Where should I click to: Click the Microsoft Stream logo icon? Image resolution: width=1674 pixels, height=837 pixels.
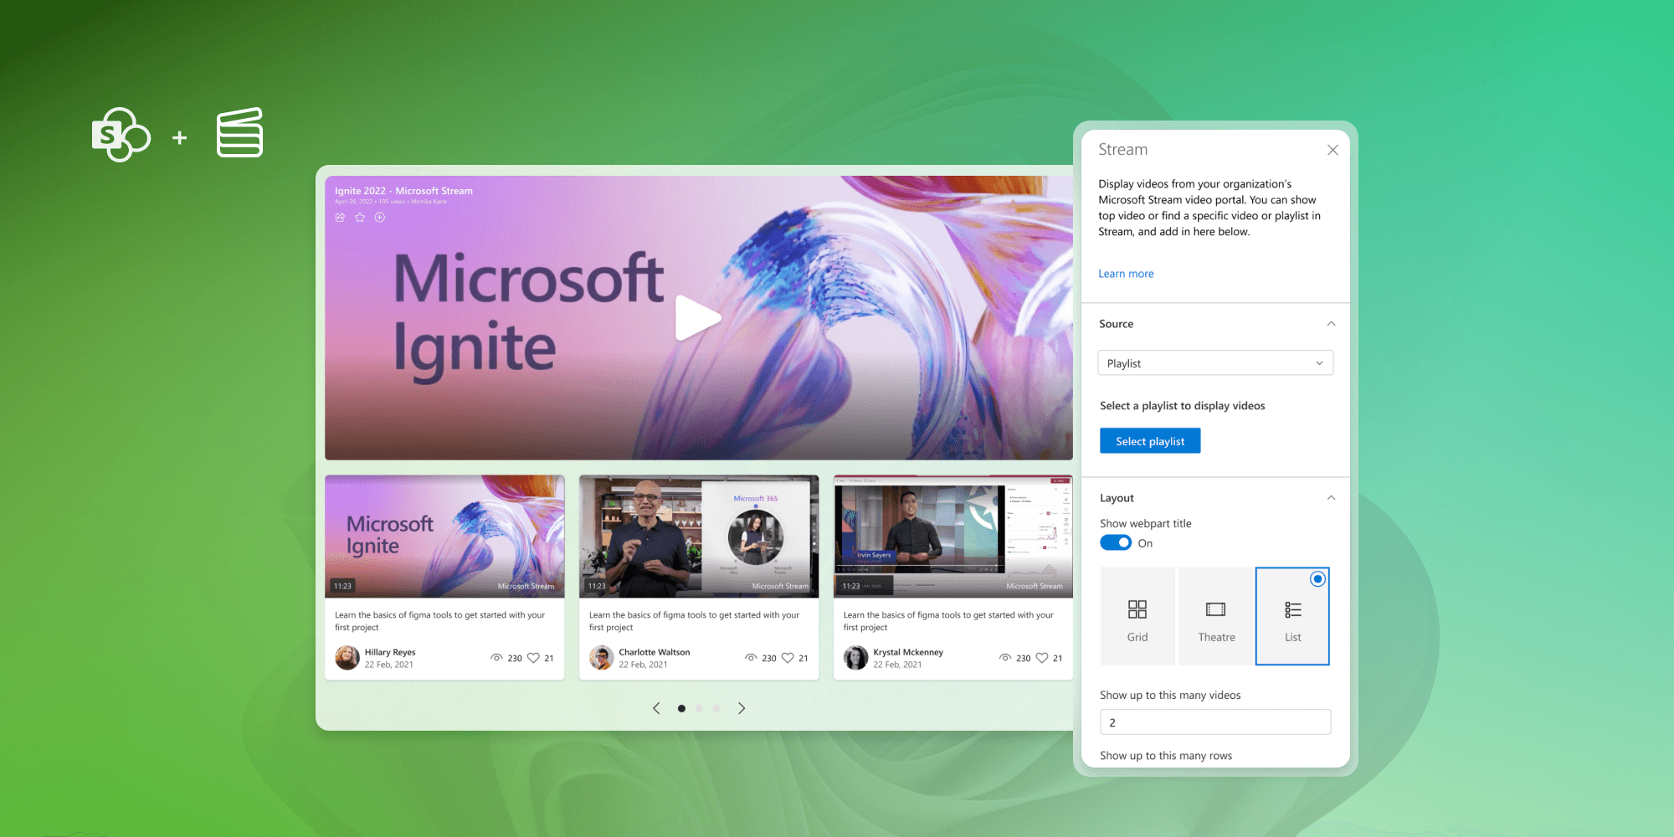pyautogui.click(x=239, y=132)
